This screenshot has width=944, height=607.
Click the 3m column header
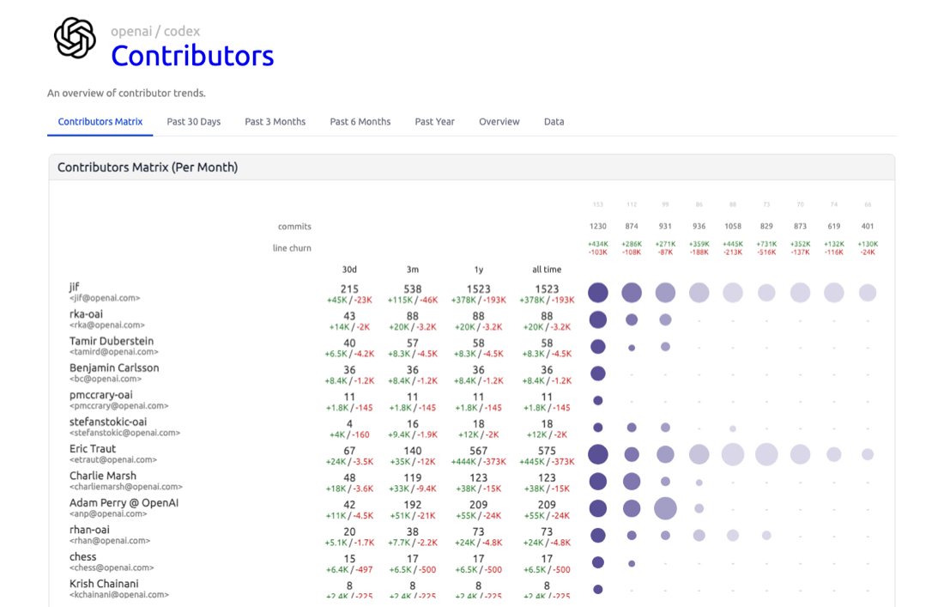click(413, 270)
